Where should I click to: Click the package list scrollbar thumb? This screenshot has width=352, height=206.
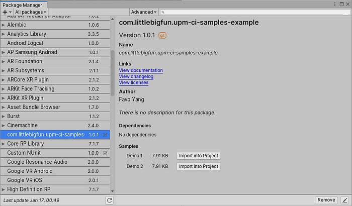click(112, 73)
